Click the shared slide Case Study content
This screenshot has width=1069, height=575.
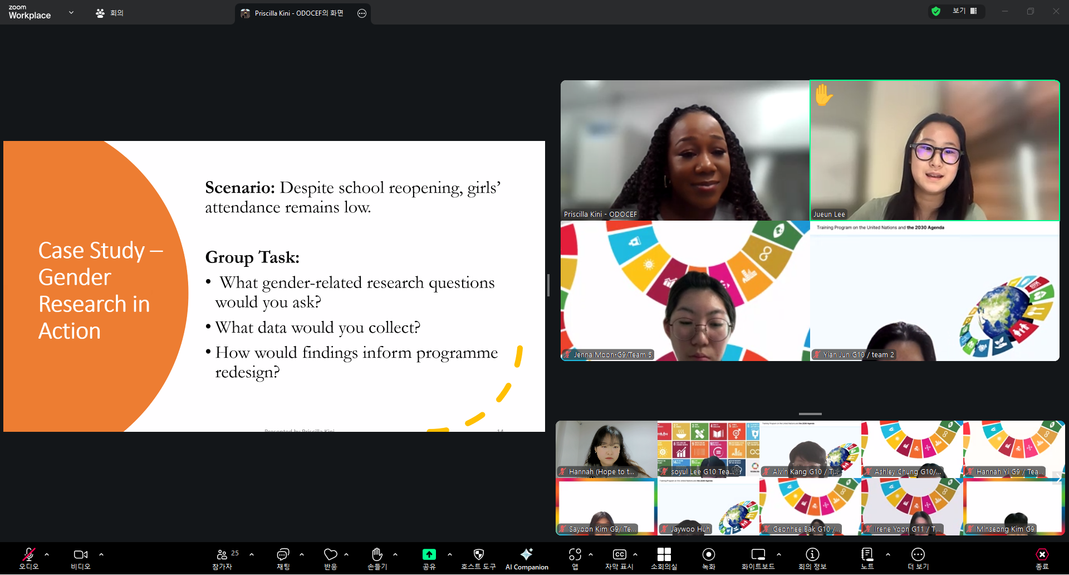tap(274, 286)
